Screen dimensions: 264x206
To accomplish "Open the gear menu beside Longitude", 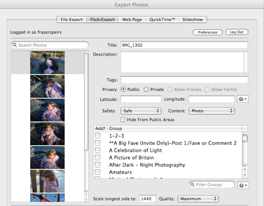I will [243, 99].
